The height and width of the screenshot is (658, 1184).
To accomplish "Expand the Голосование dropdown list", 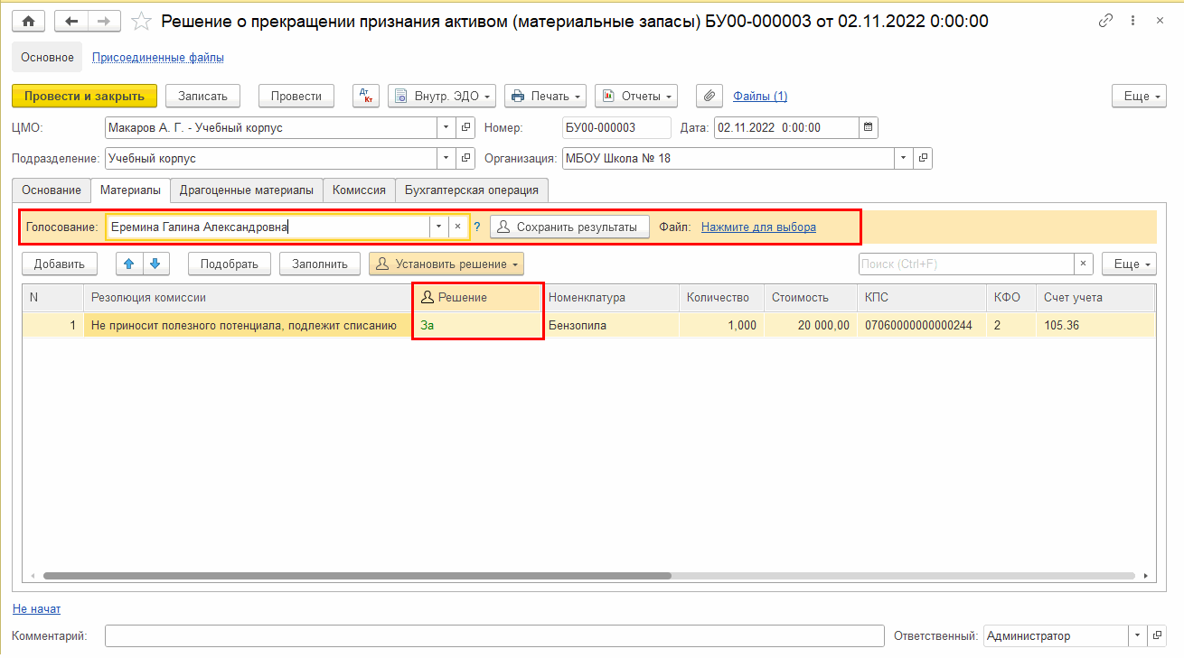I will point(438,227).
